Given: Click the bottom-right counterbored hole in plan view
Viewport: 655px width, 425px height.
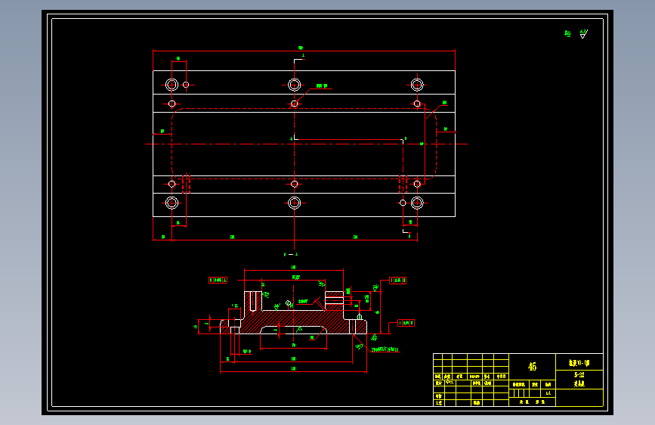Looking at the screenshot, I should coord(417,203).
